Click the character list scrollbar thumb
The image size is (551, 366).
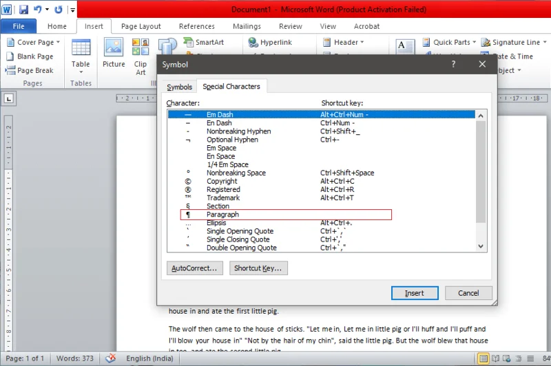point(481,171)
